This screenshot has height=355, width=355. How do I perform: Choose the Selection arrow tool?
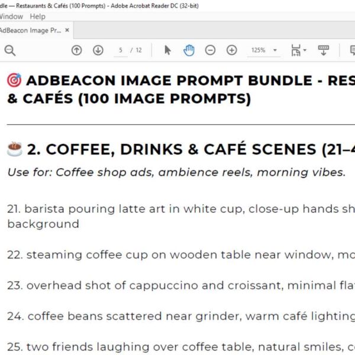coord(167,51)
